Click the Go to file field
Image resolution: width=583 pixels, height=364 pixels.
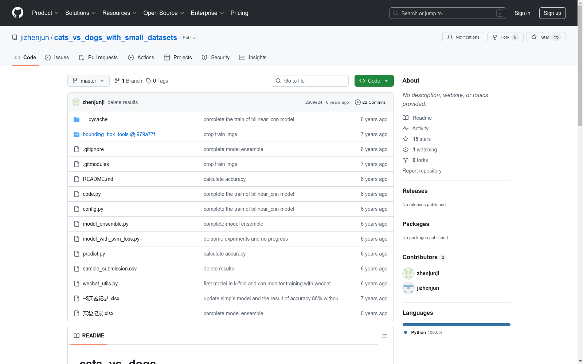310,81
